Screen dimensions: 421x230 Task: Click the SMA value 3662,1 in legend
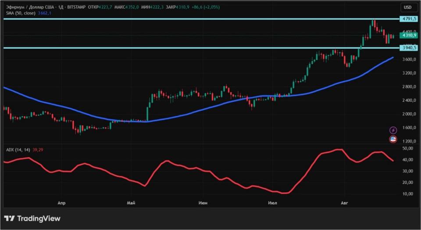[x=44, y=14]
